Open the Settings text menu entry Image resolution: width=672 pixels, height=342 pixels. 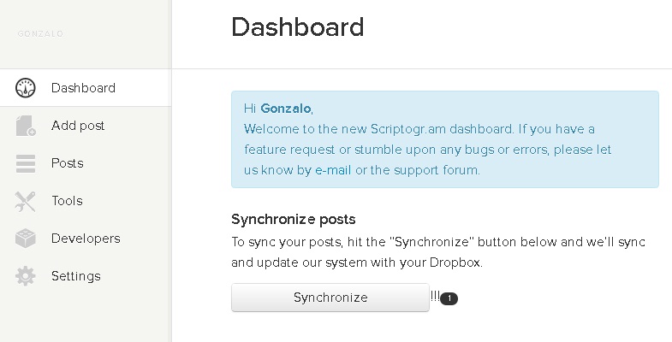76,276
